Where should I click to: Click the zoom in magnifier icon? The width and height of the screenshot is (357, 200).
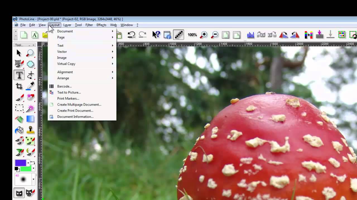click(x=204, y=35)
